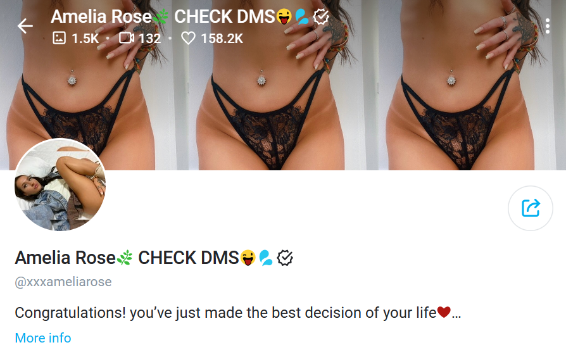Open the three-dot options menu
This screenshot has width=566, height=352.
coord(548,26)
